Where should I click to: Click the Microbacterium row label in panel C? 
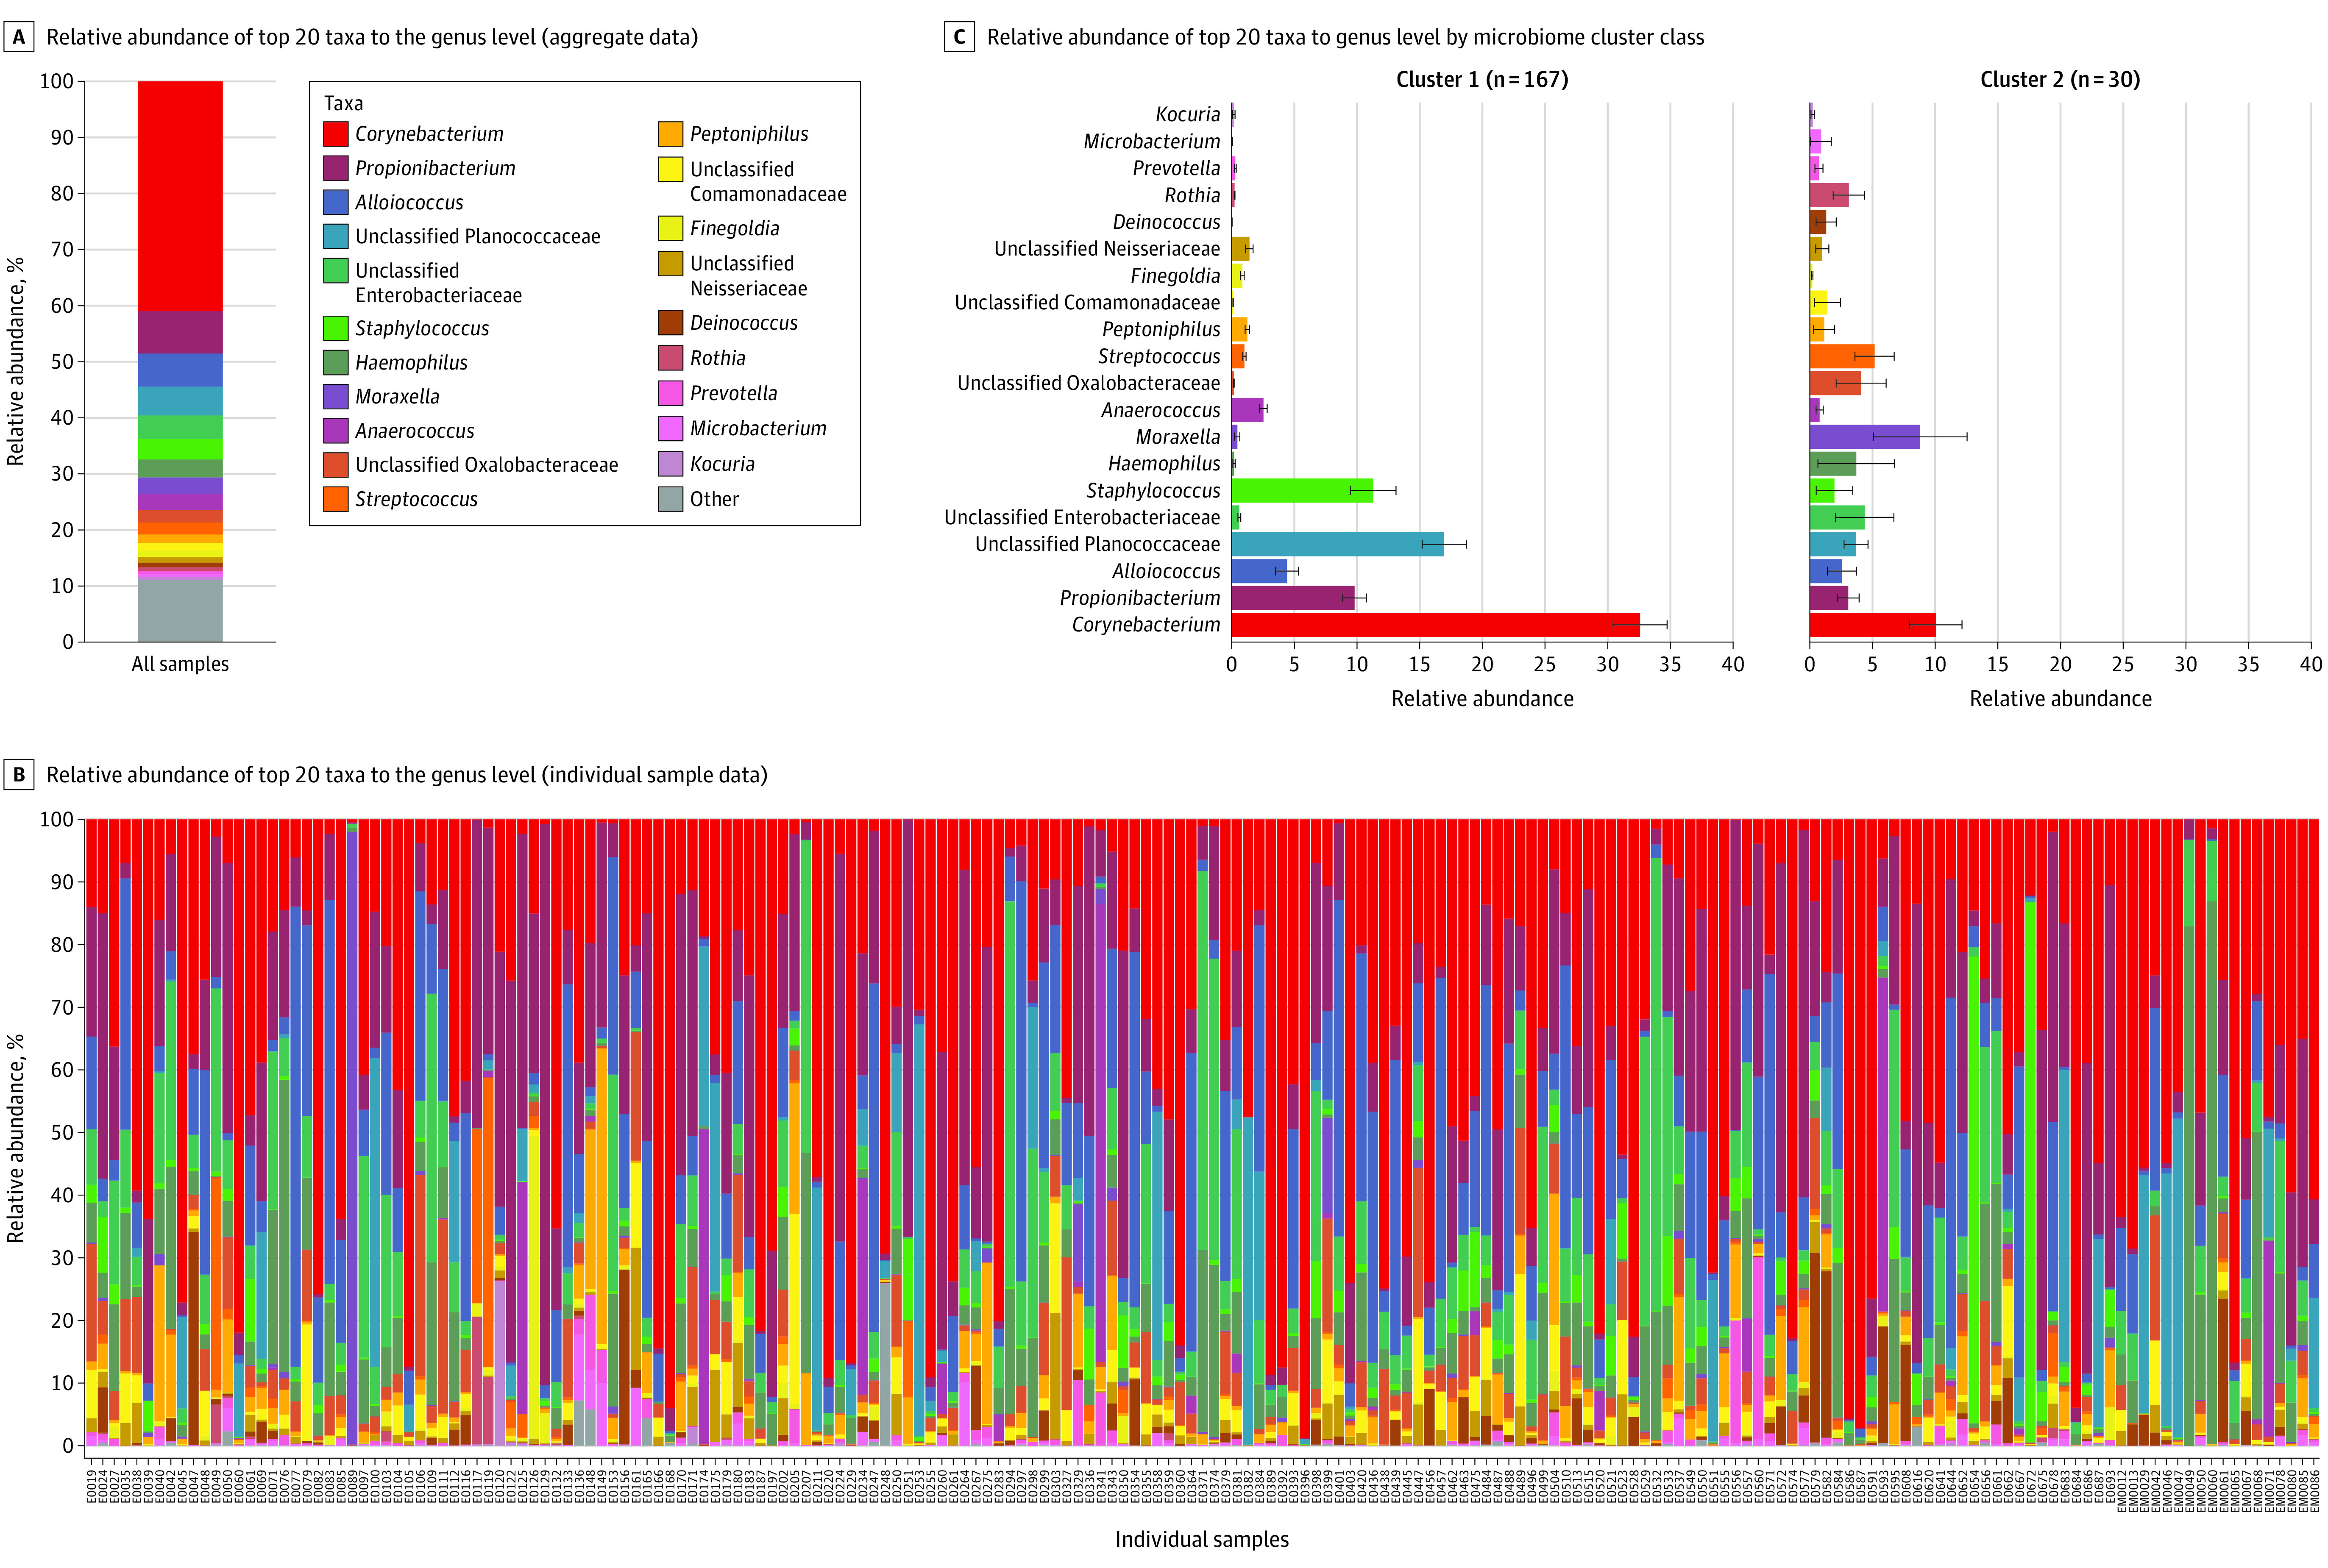pos(1152,142)
